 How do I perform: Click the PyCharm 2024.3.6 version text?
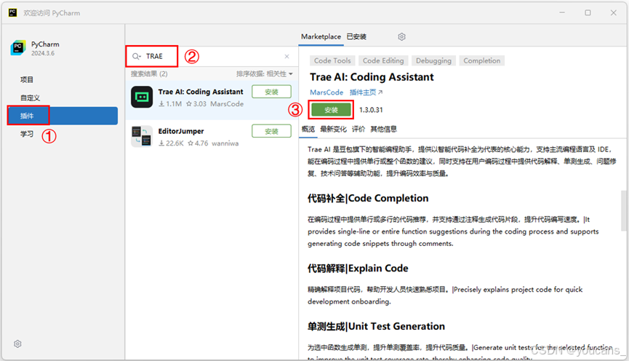coord(42,53)
